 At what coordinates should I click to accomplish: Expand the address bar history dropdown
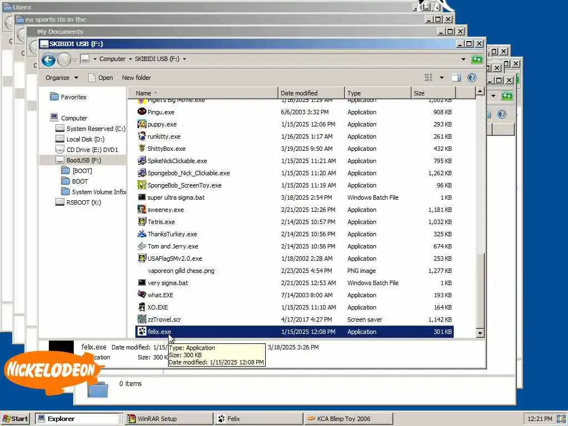pyautogui.click(x=463, y=59)
